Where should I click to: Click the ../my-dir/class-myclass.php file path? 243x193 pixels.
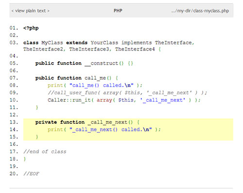tap(200, 11)
